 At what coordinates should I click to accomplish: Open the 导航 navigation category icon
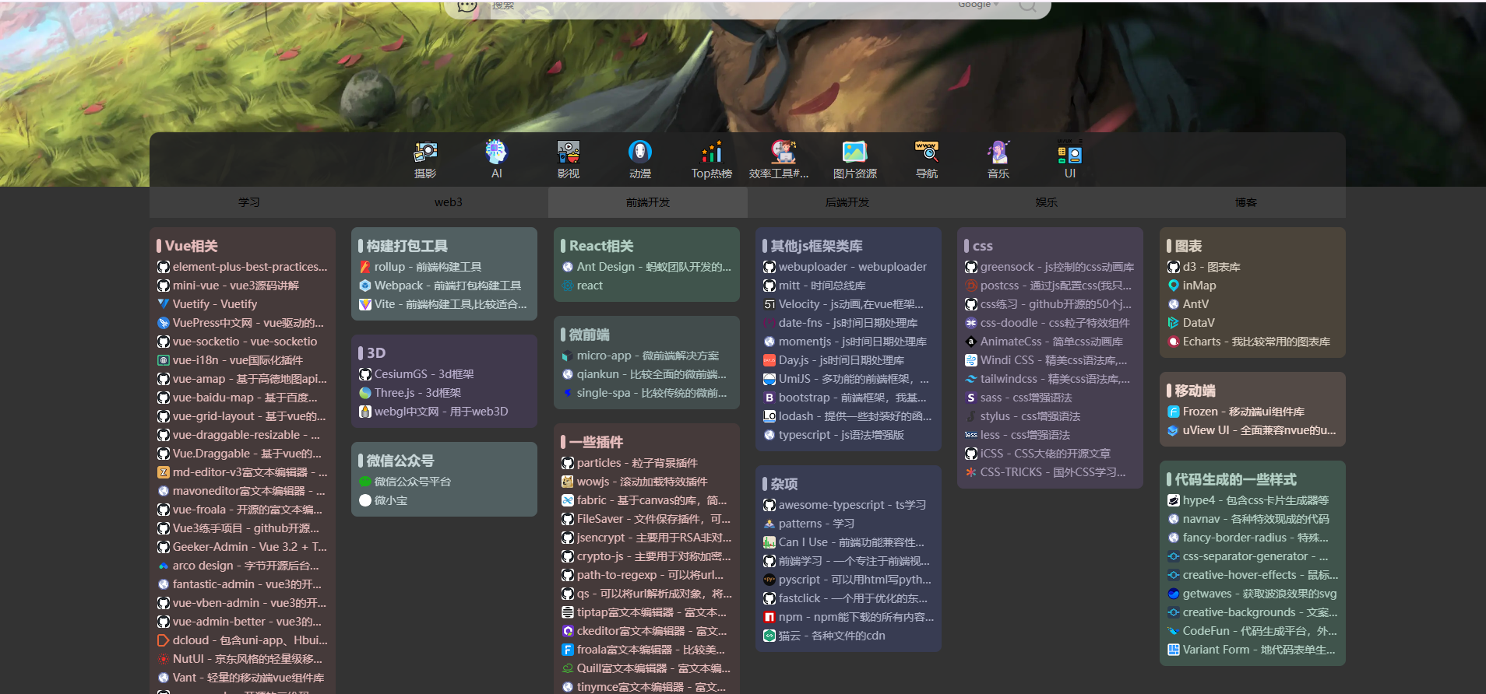coord(927,152)
